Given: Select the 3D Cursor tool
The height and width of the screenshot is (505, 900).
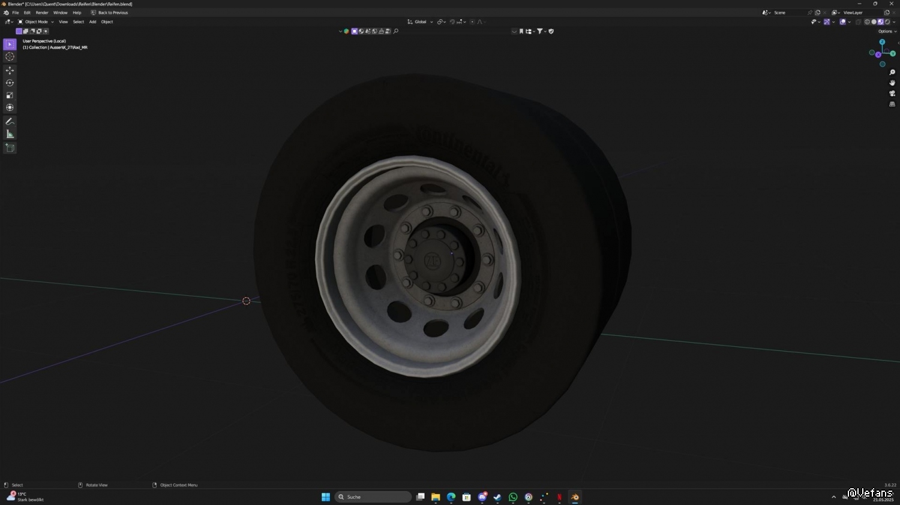Looking at the screenshot, I should [x=10, y=56].
